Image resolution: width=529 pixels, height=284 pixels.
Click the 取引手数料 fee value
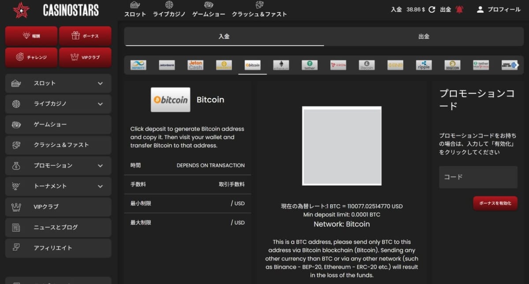click(x=232, y=184)
